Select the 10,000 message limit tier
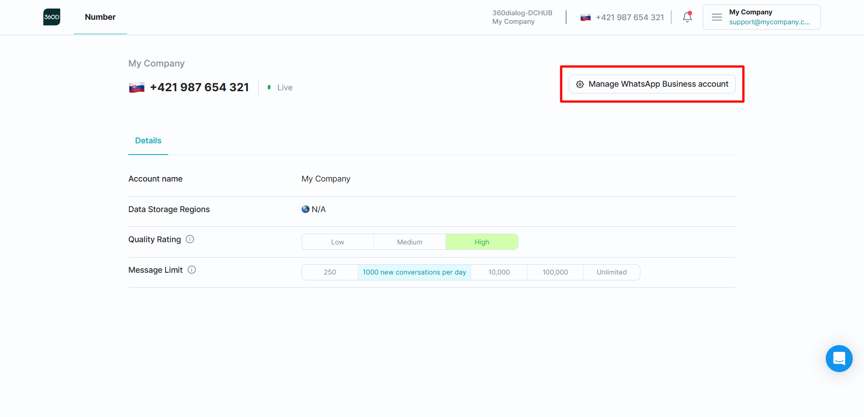The width and height of the screenshot is (864, 417). pyautogui.click(x=499, y=272)
